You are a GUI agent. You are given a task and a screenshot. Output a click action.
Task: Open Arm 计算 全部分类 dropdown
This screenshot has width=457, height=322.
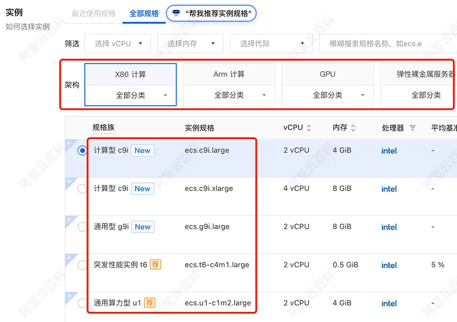point(229,95)
